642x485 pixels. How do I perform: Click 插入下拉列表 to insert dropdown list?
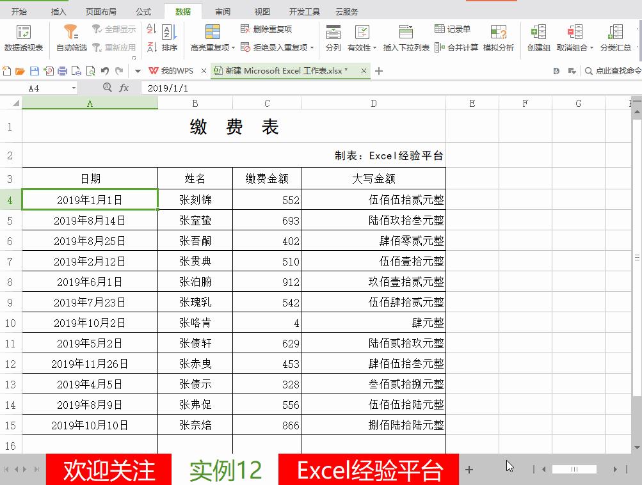pyautogui.click(x=407, y=37)
